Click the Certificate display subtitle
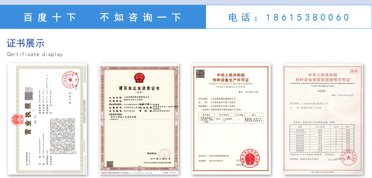The width and height of the screenshot is (372, 178). click(x=35, y=54)
